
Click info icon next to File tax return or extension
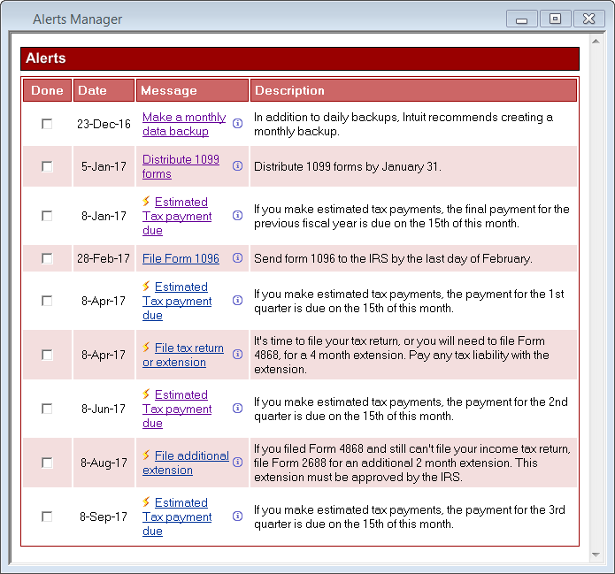[x=237, y=355]
